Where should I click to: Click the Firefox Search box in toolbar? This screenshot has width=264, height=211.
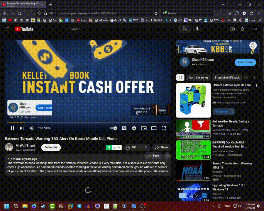(187, 13)
